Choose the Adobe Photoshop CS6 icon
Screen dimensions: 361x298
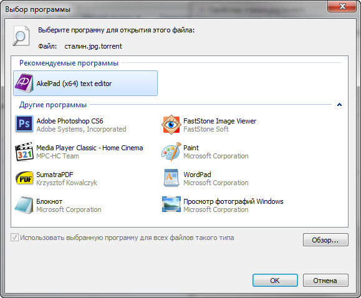(x=24, y=124)
